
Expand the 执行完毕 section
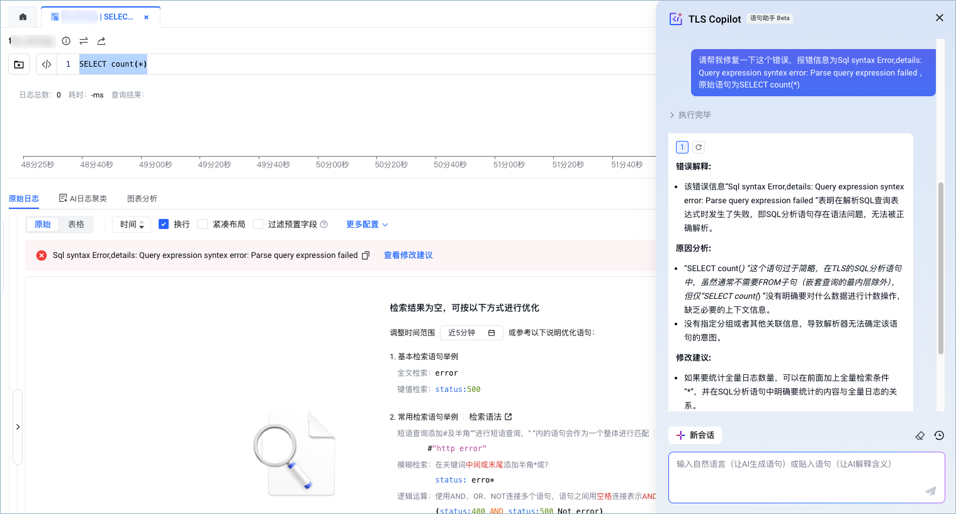(690, 115)
